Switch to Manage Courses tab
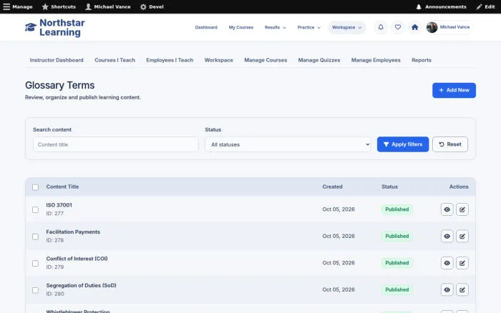Screen dimensions: 501x313 point(266,60)
